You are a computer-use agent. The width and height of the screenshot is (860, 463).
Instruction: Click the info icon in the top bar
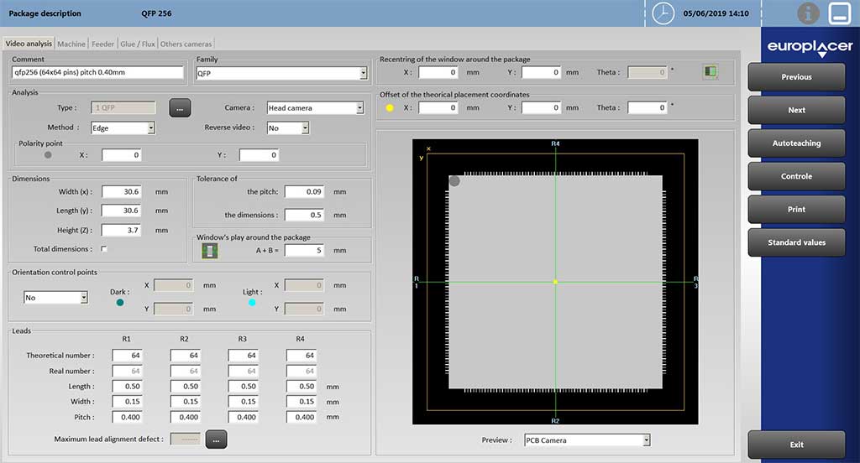point(809,13)
